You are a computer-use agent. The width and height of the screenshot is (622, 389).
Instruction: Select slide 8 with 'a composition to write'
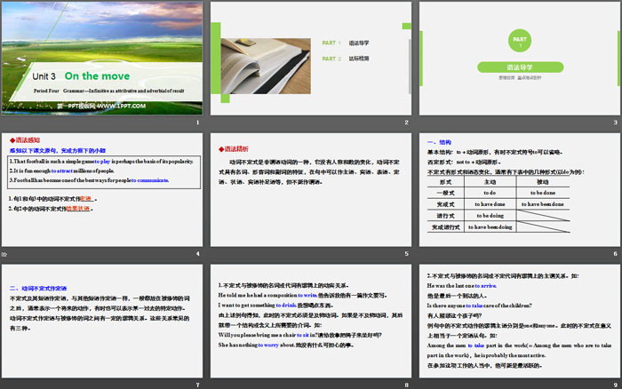point(311,321)
